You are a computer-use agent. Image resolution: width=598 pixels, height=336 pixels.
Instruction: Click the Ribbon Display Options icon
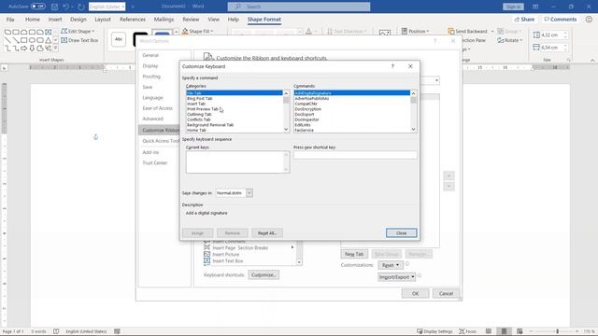535,7
